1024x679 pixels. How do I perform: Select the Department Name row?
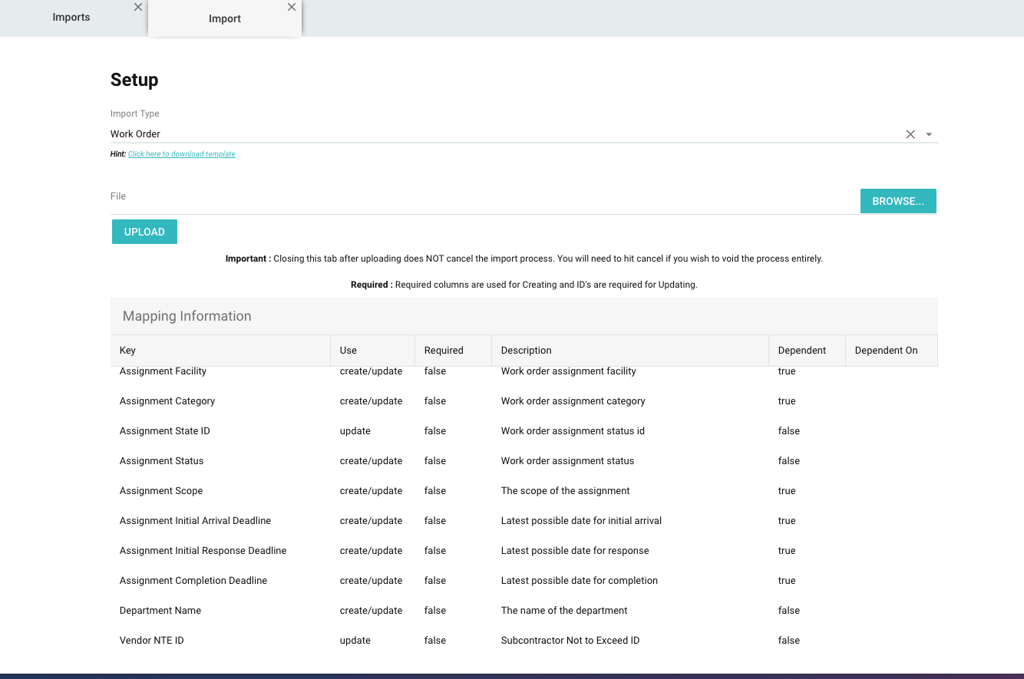point(160,611)
